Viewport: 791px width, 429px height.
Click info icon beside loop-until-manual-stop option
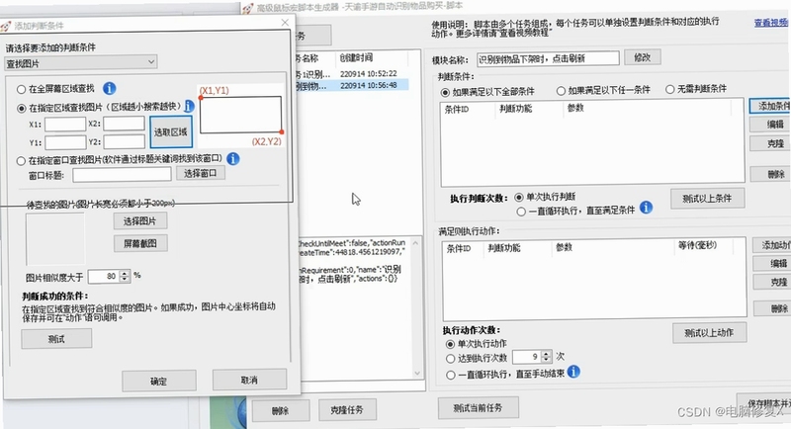pos(573,372)
